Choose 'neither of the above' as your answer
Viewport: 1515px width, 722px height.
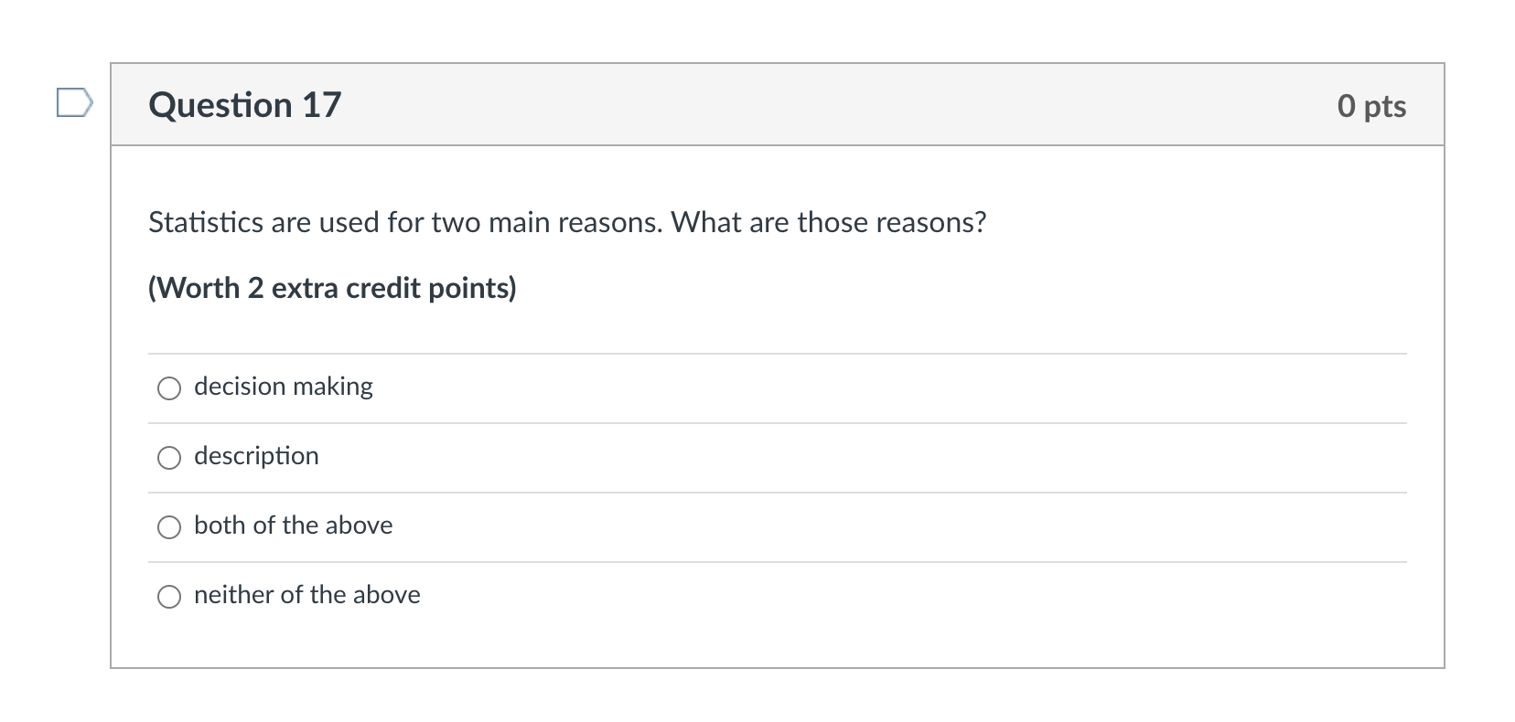[168, 597]
